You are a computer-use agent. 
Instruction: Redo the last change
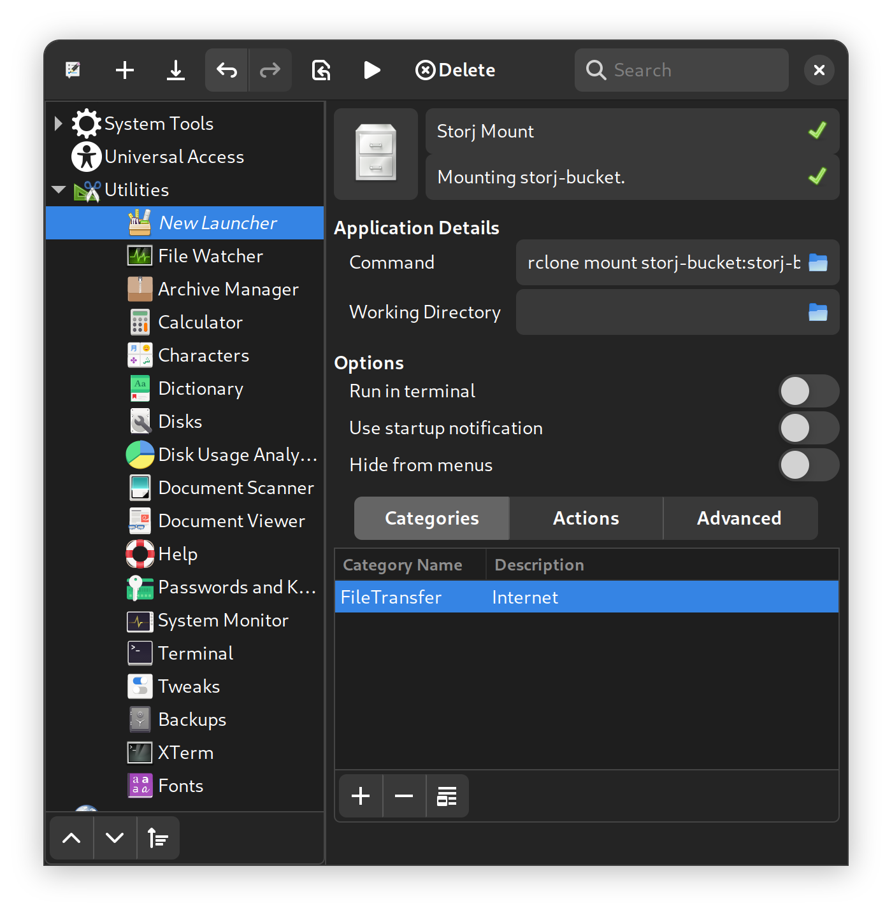(270, 70)
